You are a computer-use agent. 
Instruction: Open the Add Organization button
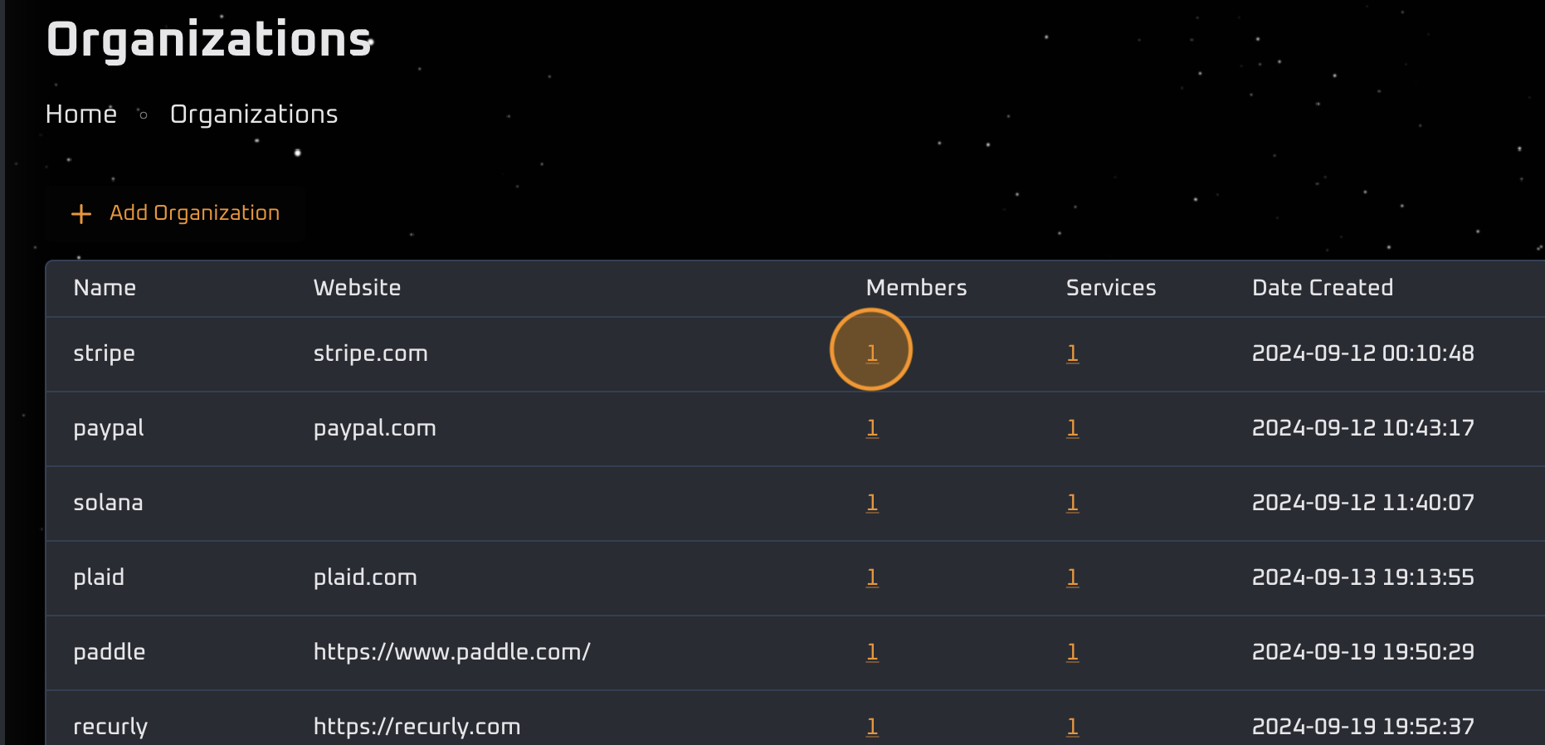pos(175,213)
